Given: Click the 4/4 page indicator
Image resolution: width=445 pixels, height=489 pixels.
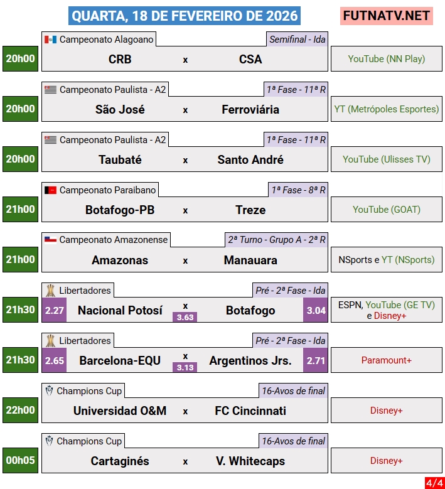Looking at the screenshot, I should (434, 483).
